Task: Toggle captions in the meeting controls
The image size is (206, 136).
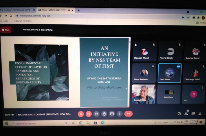Action: click(x=96, y=114)
